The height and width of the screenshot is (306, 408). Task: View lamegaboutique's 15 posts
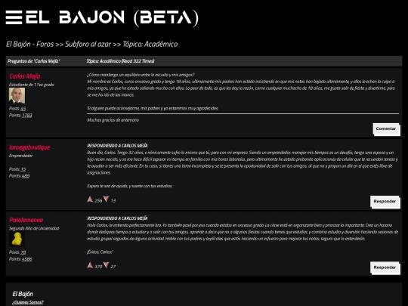(x=23, y=169)
